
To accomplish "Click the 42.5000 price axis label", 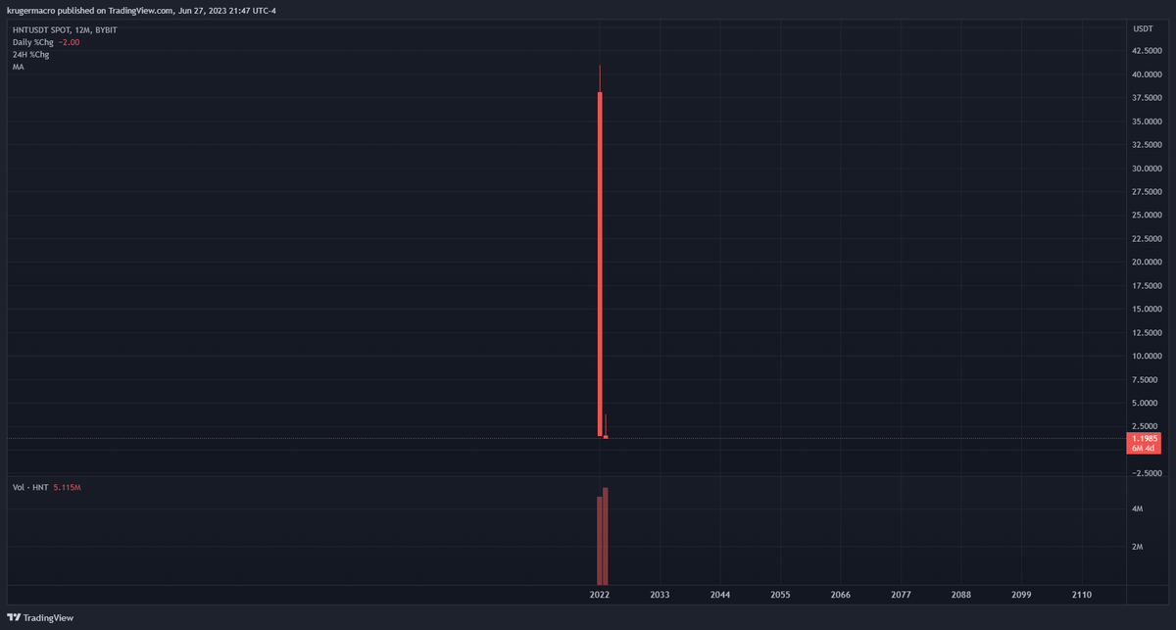I will [x=1148, y=51].
